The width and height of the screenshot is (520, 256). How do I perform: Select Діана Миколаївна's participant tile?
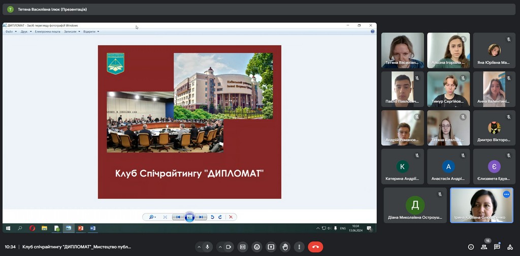[x=415, y=205]
